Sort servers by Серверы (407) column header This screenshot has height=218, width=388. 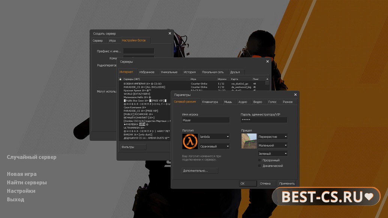(x=156, y=79)
